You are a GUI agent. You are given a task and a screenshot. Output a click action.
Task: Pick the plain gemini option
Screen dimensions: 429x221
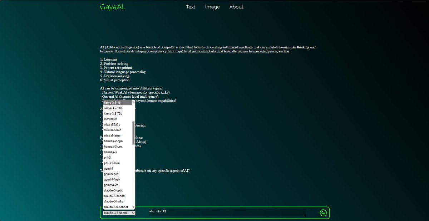117,168
